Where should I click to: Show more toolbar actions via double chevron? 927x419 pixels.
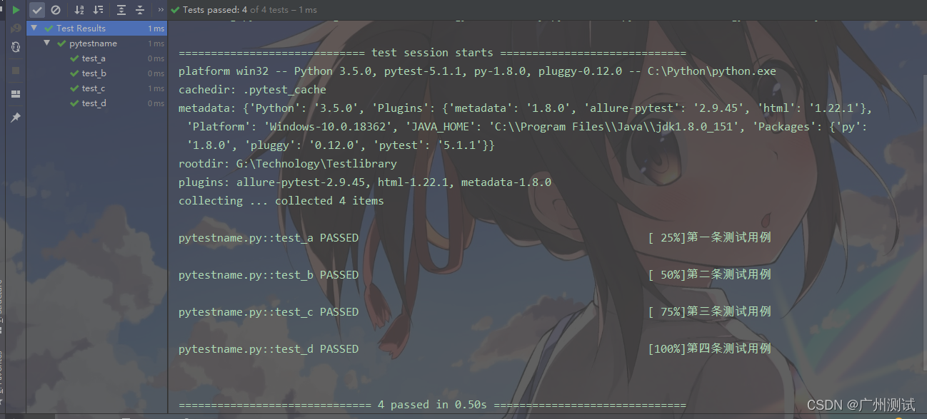pos(161,10)
